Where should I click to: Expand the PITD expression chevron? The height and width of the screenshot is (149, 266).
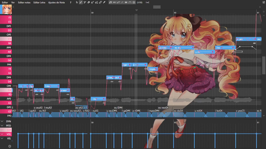[x=2, y=126]
